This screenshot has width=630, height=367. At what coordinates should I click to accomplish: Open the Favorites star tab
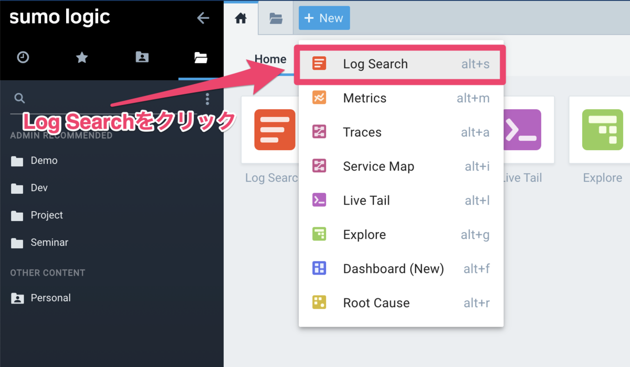point(82,57)
